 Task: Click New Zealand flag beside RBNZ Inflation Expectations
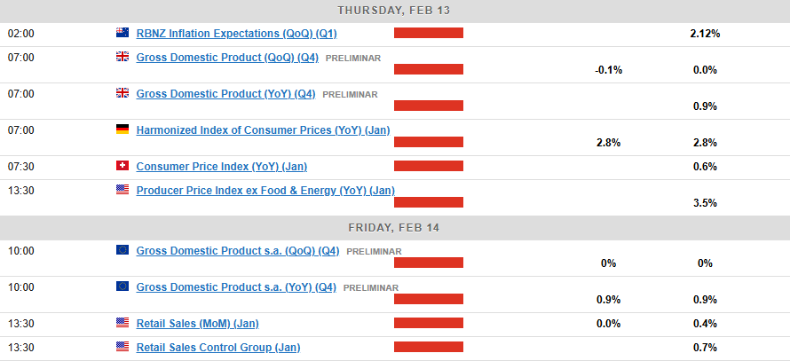(x=122, y=33)
